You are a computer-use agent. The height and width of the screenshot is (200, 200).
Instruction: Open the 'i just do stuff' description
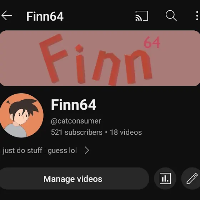pyautogui.click(x=39, y=150)
